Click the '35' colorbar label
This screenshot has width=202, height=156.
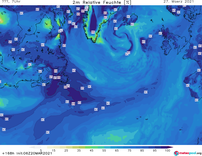click(x=79, y=150)
